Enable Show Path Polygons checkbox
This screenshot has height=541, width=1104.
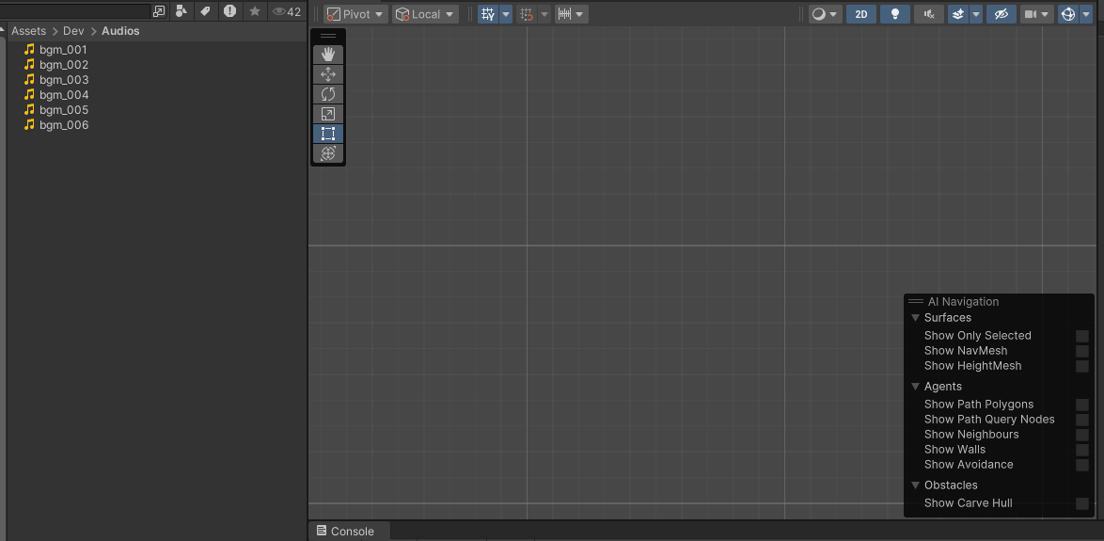point(1082,405)
